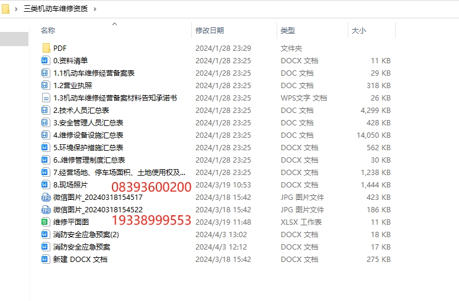Click Word icon of 8.现场照片
Screen dimensions: 459x301
pos(45,185)
